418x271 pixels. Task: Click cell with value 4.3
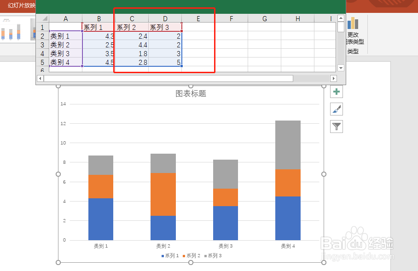click(x=99, y=36)
